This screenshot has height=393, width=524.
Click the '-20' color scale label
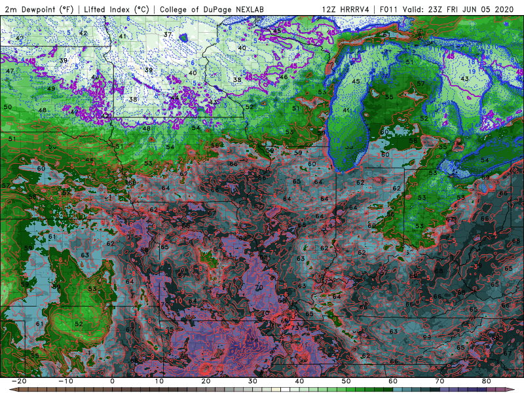pyautogui.click(x=19, y=381)
